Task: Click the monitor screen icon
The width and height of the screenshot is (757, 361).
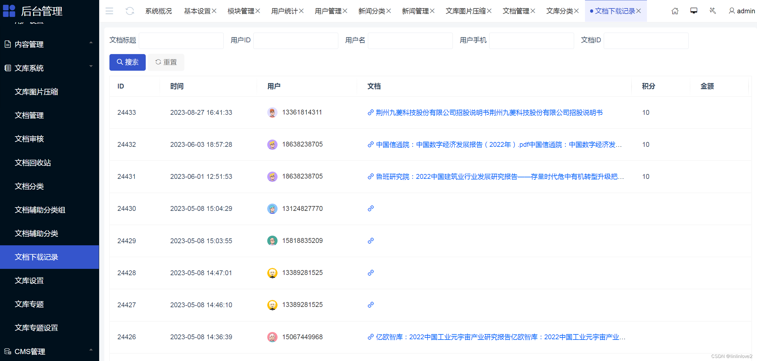Action: click(x=694, y=11)
